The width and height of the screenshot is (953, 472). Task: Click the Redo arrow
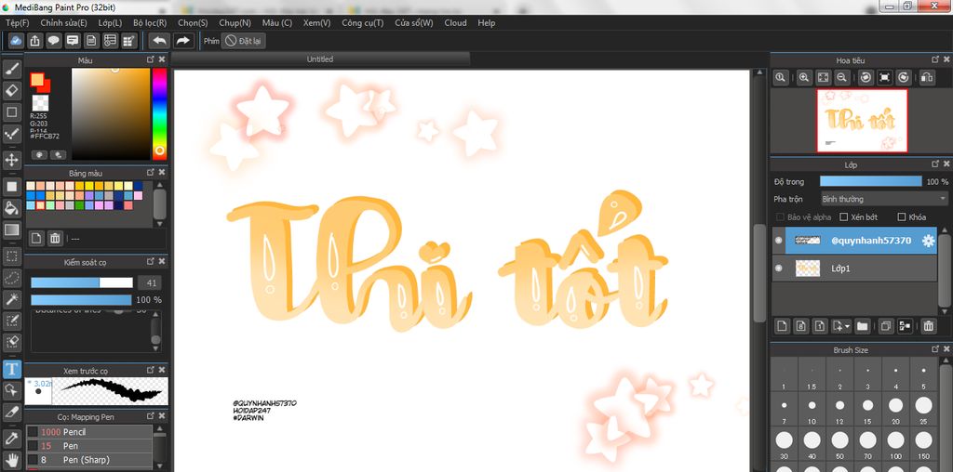click(183, 41)
